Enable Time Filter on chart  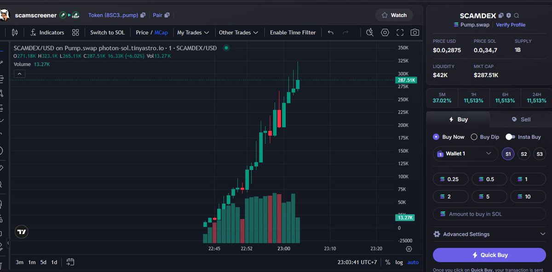click(293, 33)
